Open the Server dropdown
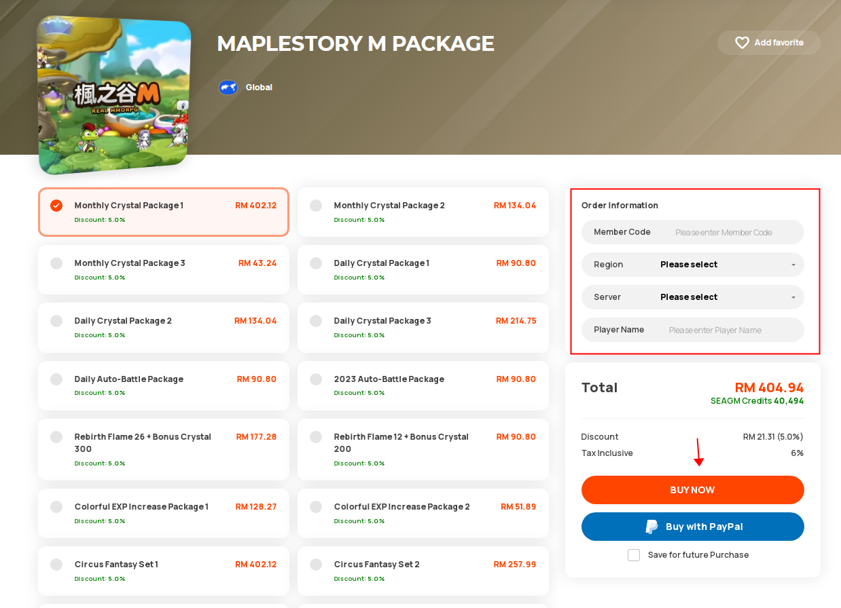Viewport: 841px width, 608px height. tap(693, 297)
